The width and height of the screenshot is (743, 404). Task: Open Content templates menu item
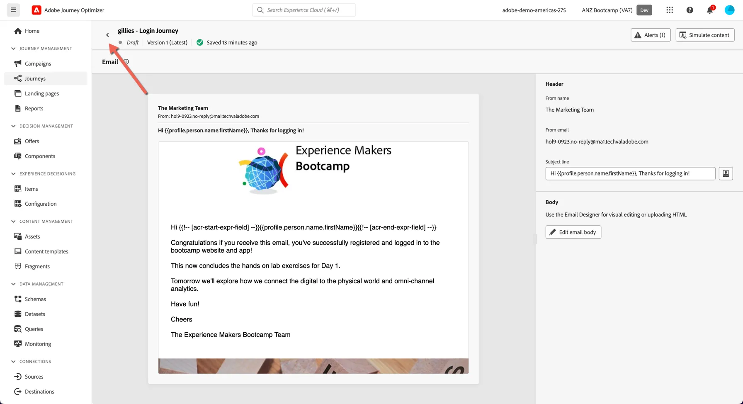[x=46, y=251]
